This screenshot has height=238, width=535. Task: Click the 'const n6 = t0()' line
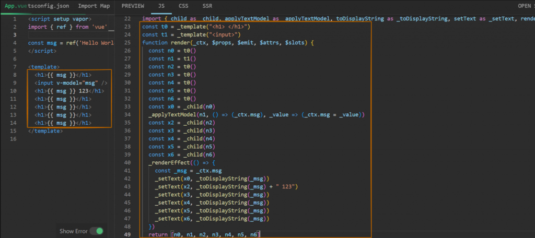coord(172,99)
